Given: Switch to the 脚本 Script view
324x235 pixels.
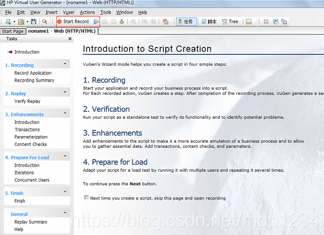Looking at the screenshot, I should click(x=209, y=22).
